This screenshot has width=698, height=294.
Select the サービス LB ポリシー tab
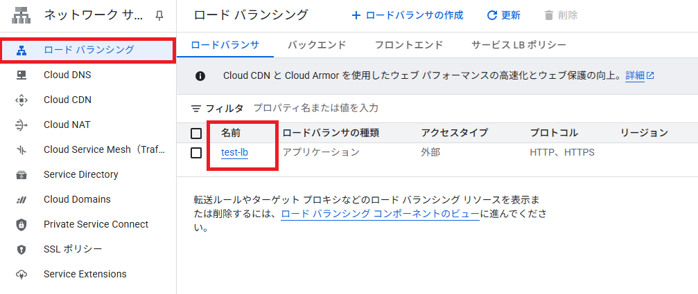tap(518, 45)
